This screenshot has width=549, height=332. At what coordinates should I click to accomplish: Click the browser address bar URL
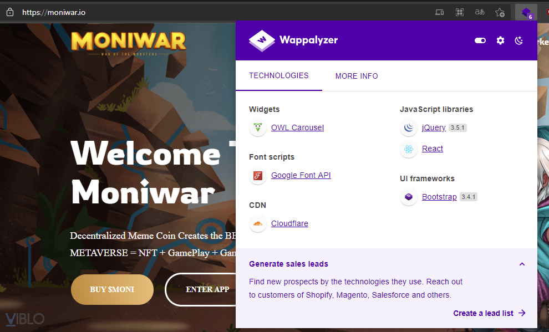(x=54, y=13)
